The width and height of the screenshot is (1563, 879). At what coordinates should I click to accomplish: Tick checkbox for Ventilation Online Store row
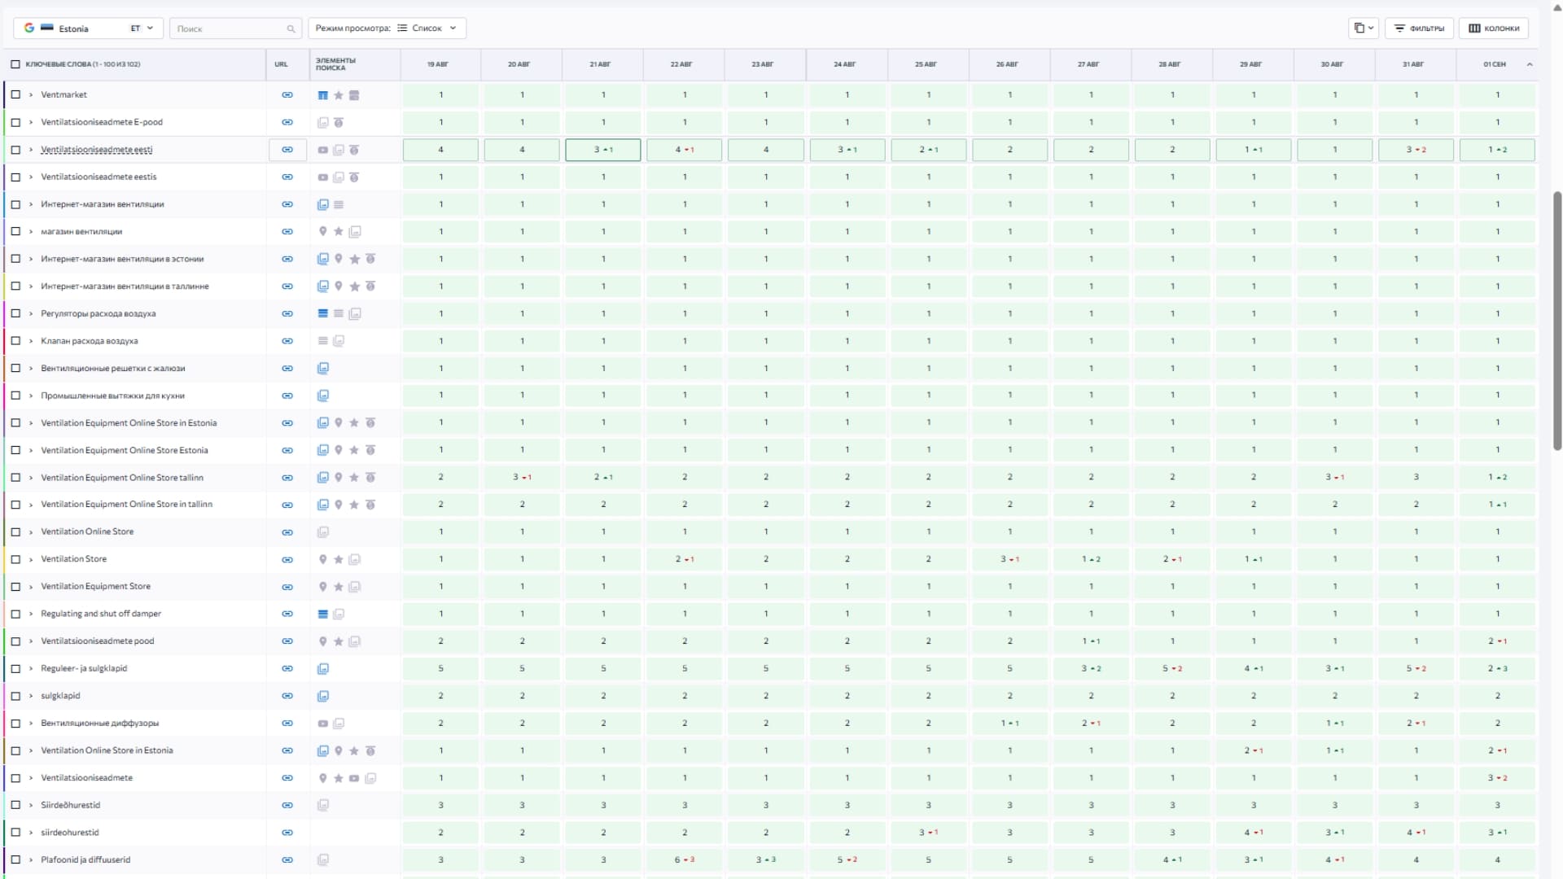click(x=15, y=532)
